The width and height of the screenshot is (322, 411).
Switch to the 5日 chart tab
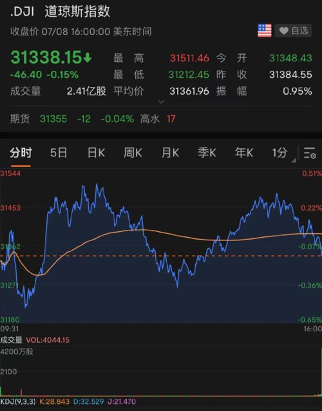59,153
